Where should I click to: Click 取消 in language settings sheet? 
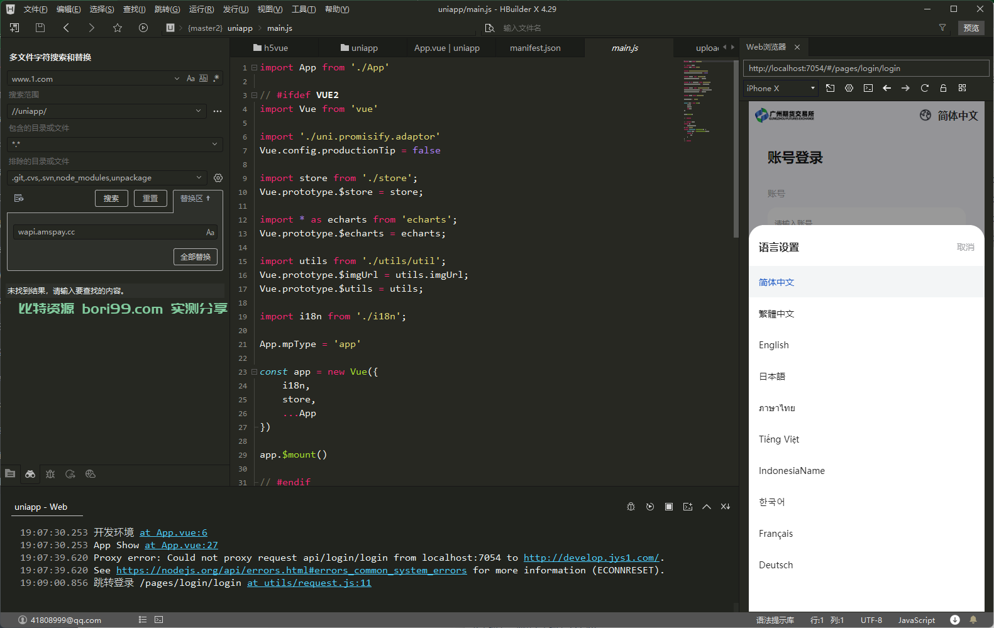[966, 247]
